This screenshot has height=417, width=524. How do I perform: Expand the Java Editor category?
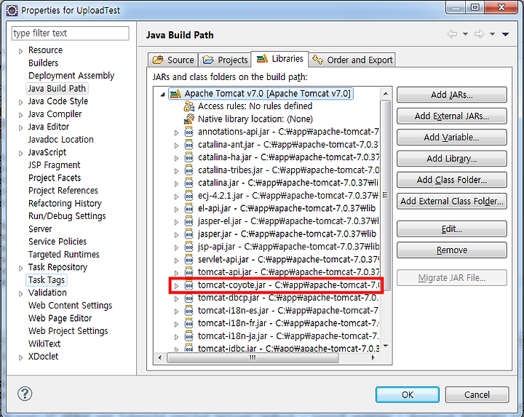[20, 127]
